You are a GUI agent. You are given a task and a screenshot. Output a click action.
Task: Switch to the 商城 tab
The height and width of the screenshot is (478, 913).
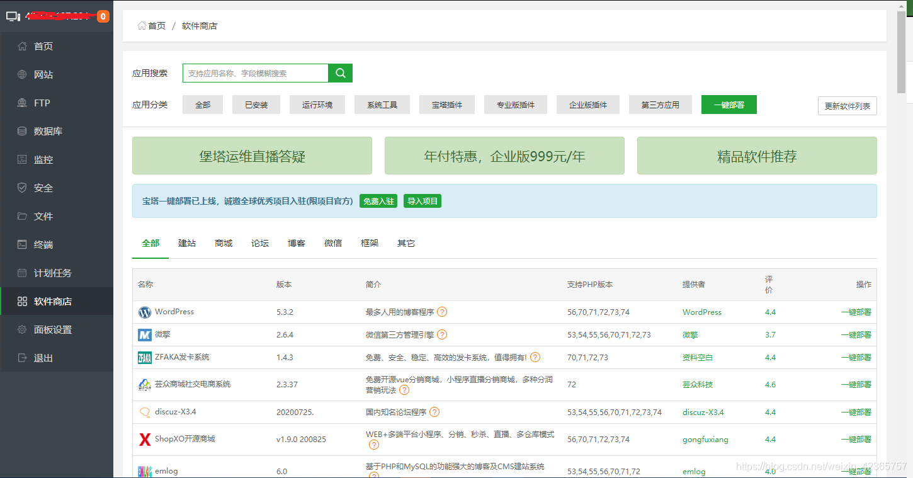[224, 243]
